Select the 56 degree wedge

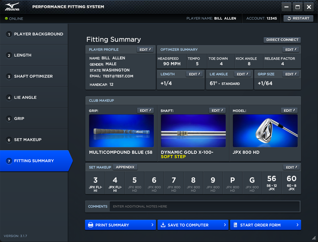(272, 183)
